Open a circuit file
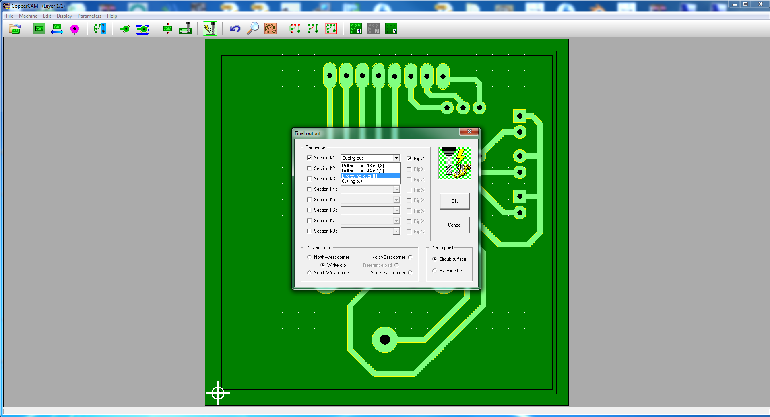 (x=14, y=29)
